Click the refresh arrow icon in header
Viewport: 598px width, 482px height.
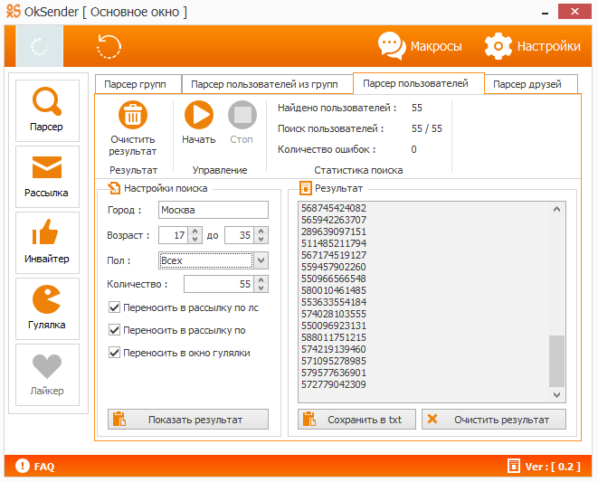[x=109, y=46]
